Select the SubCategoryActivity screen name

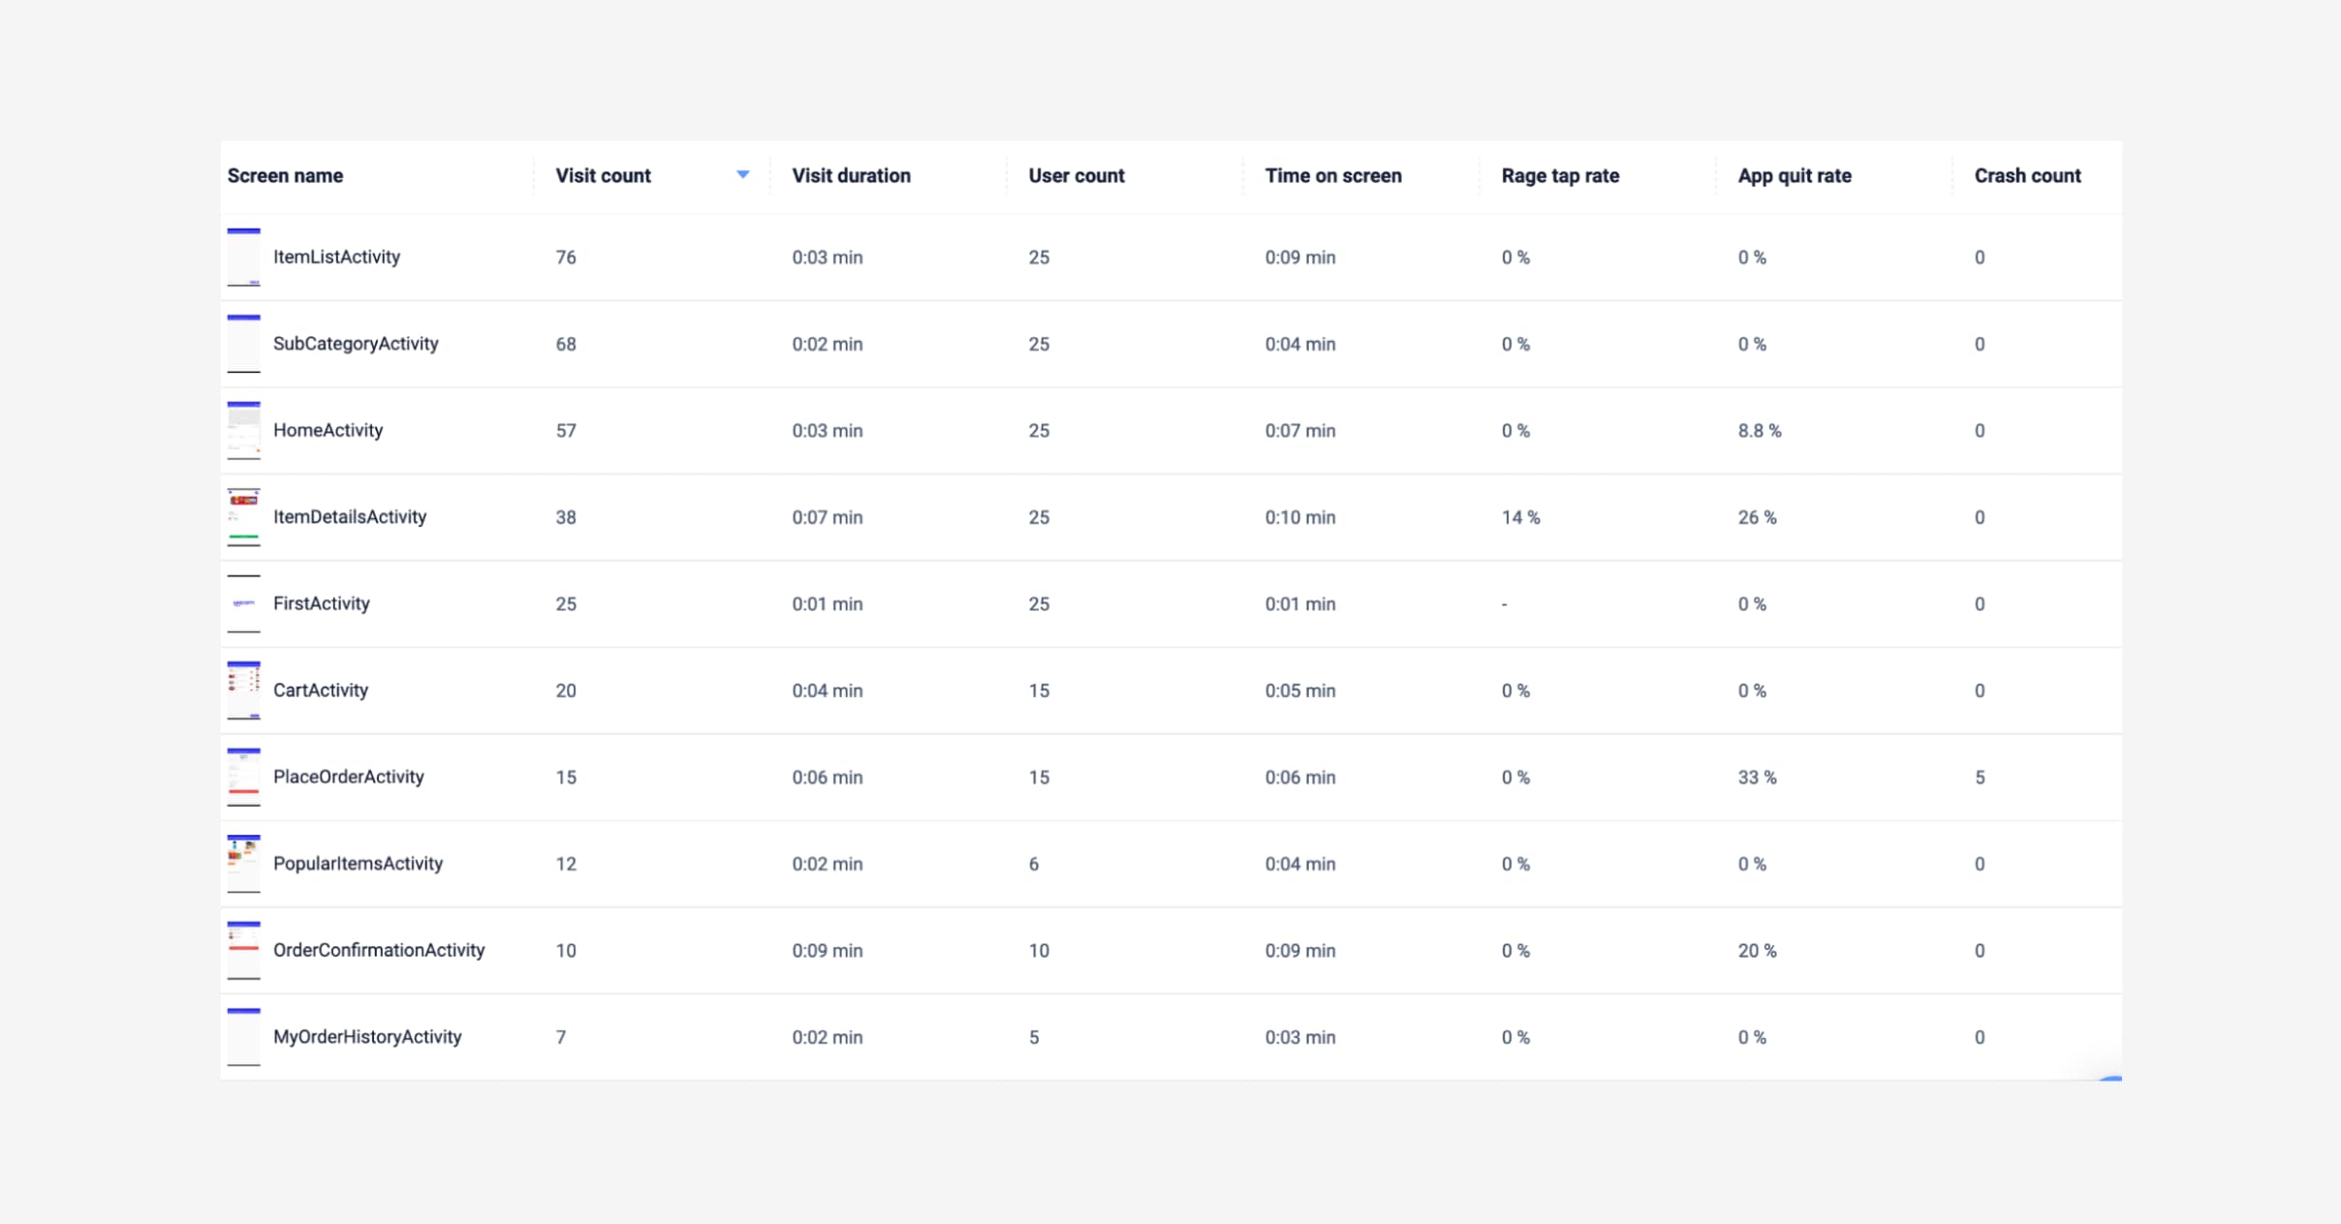pos(356,343)
